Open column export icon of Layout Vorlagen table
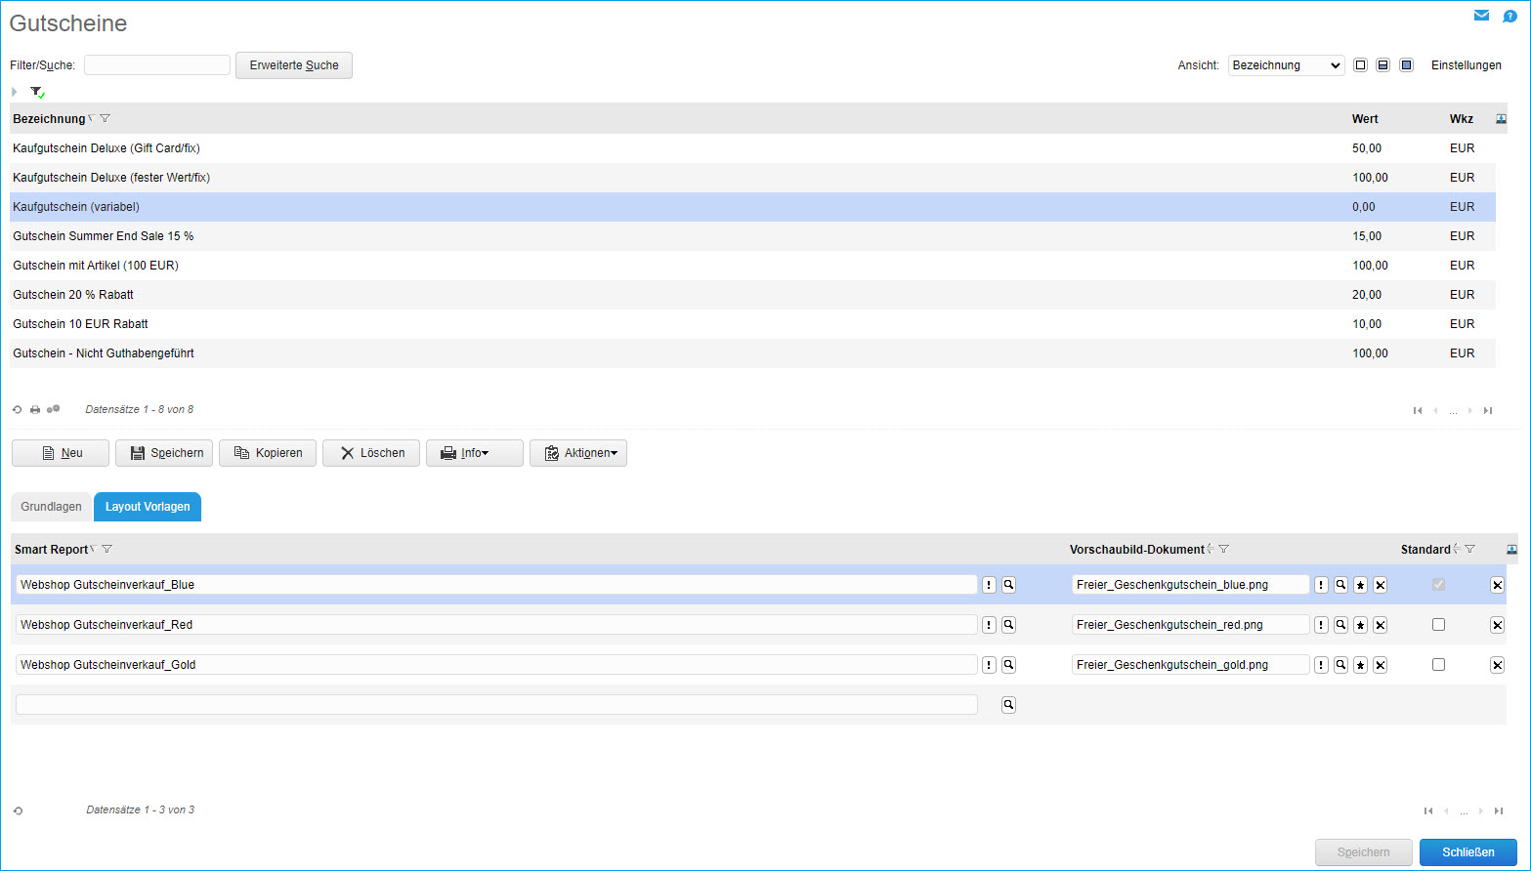This screenshot has width=1531, height=871. tap(1511, 550)
